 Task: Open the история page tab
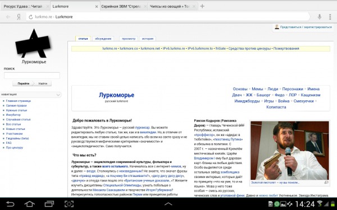pos(147,39)
